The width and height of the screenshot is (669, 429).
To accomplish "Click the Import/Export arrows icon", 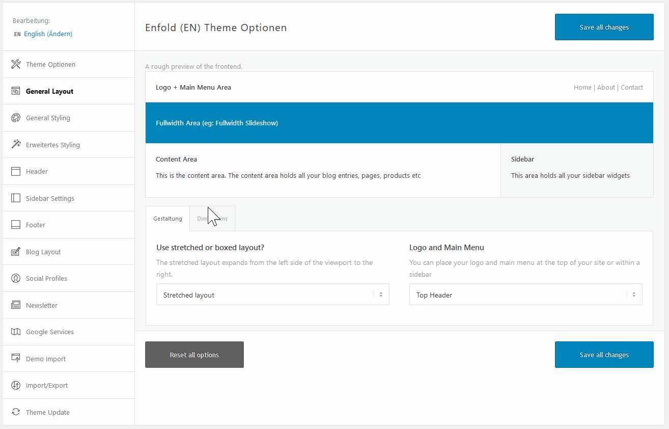I will coord(16,386).
